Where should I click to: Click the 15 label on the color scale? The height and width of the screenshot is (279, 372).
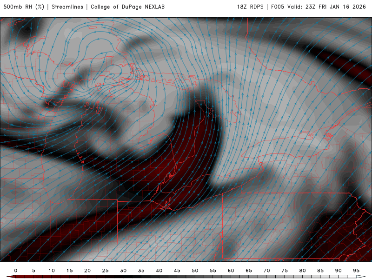(69, 271)
